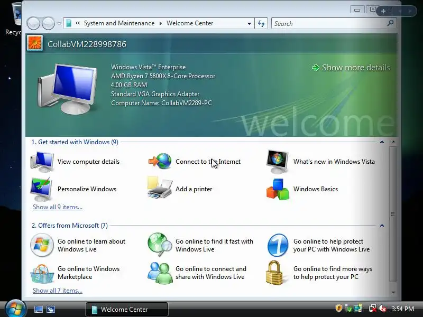Click the refresh button beside address bar

(261, 23)
